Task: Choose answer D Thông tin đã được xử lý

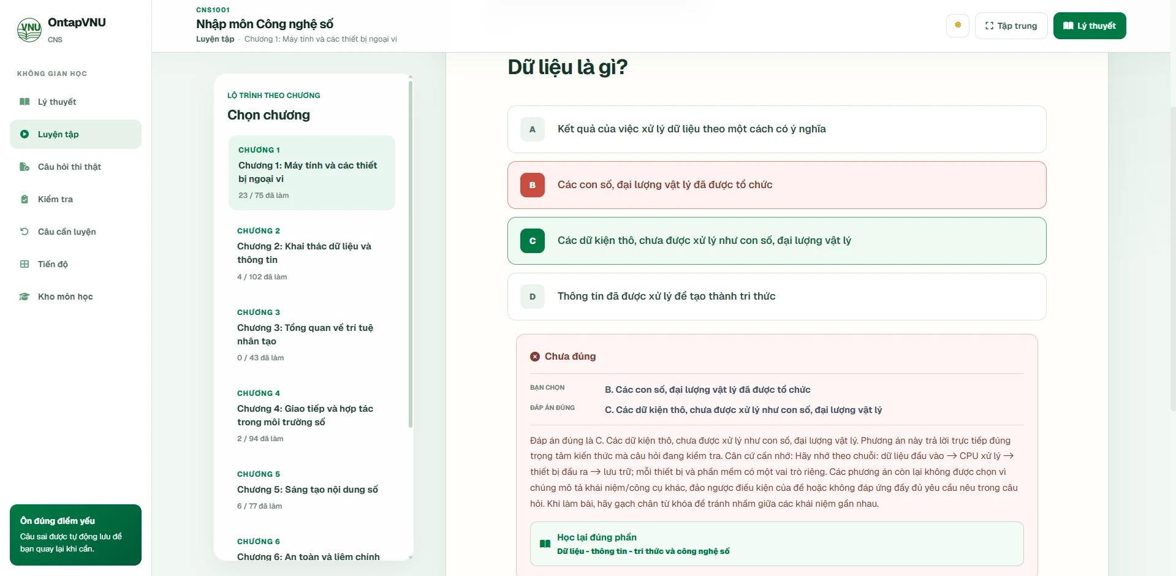Action: click(x=776, y=297)
